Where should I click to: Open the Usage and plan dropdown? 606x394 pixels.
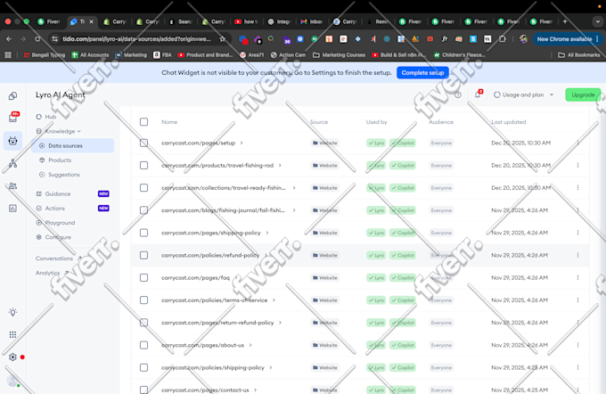click(x=524, y=94)
